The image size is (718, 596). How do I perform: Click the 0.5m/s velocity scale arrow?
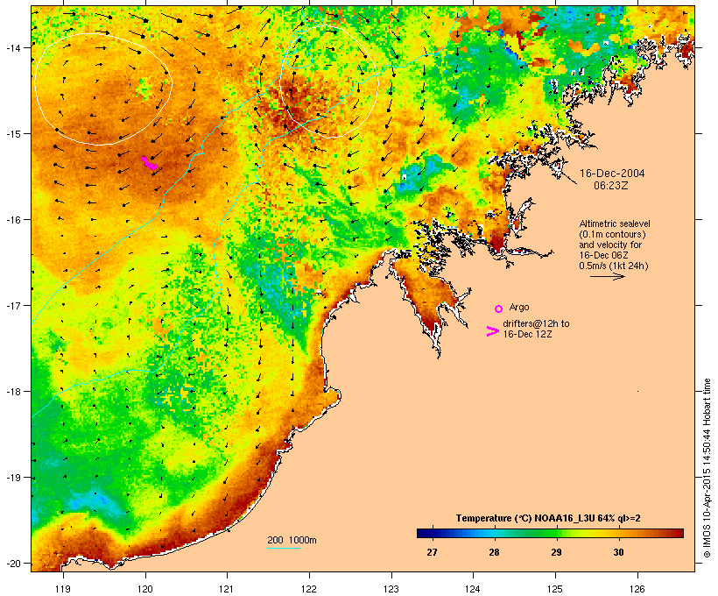coord(607,276)
